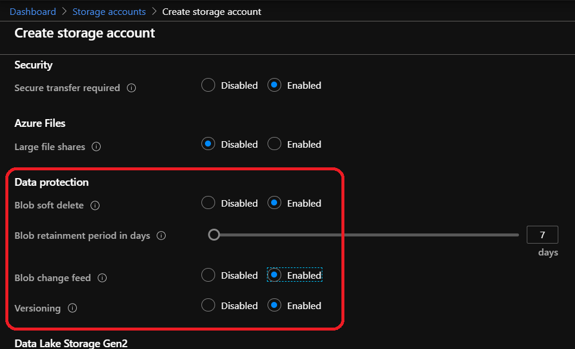Click the blob retainment period slider handle

tap(214, 235)
